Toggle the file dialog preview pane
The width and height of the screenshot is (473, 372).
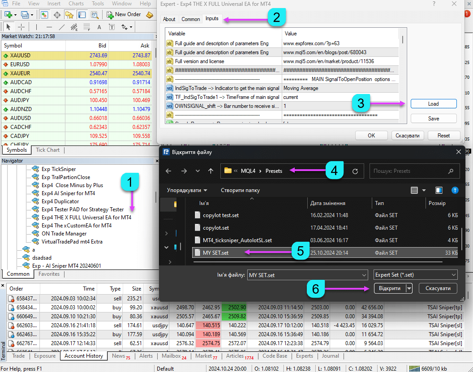coord(439,190)
